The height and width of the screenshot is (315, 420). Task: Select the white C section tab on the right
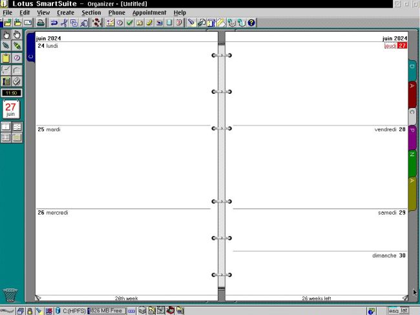[x=412, y=116]
